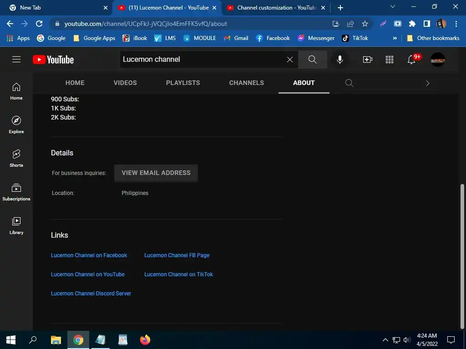Expand hidden system tray icons

(x=385, y=340)
